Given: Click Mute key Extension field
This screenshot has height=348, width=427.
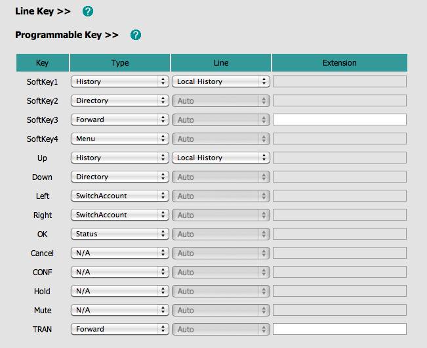Looking at the screenshot, I should [x=340, y=310].
